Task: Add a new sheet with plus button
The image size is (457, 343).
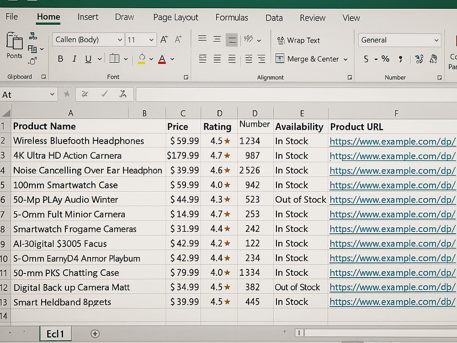Action: tap(95, 334)
